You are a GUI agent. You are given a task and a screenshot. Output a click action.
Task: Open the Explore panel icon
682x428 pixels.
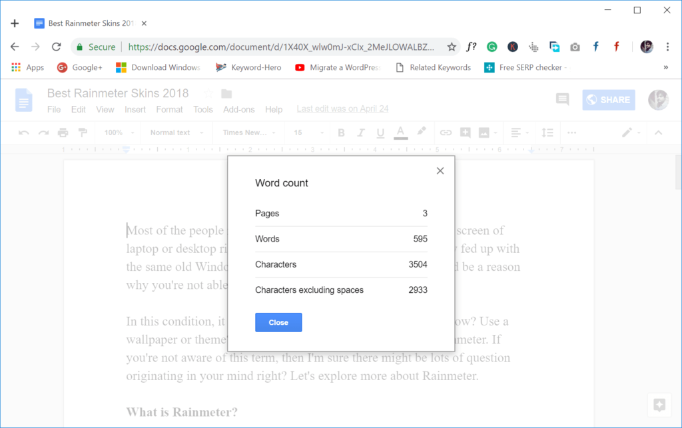[x=659, y=405]
